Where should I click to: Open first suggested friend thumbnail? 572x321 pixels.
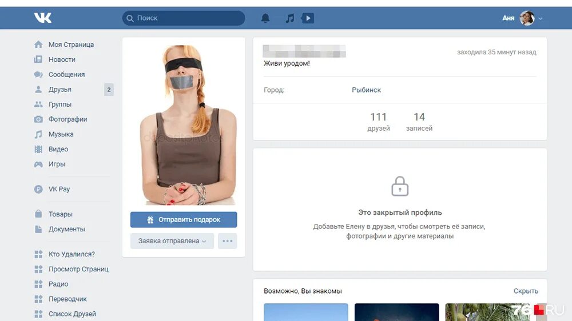pos(305,312)
